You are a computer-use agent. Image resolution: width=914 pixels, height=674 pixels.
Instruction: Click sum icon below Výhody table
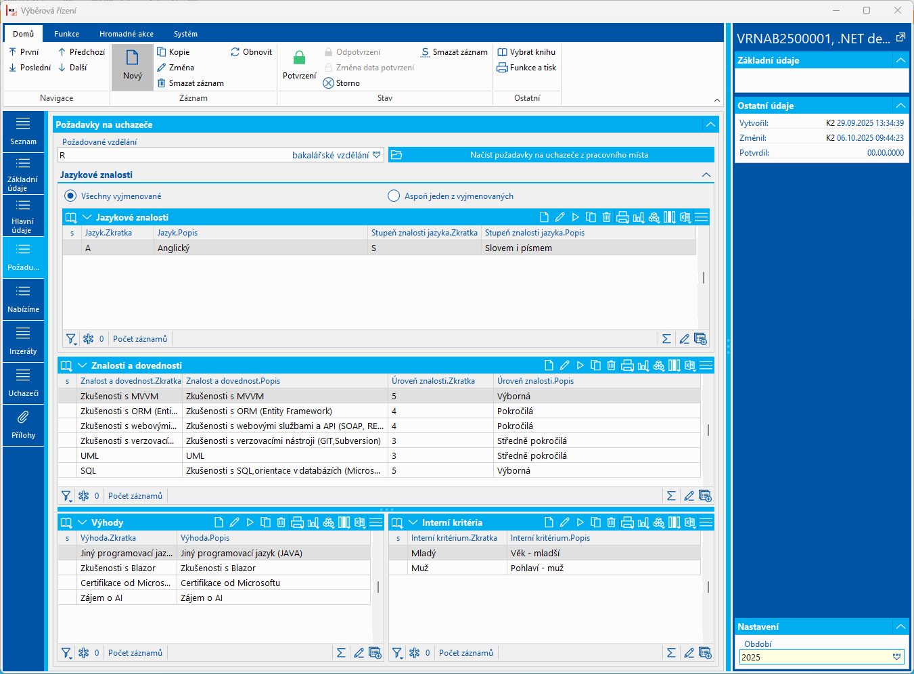(x=341, y=653)
